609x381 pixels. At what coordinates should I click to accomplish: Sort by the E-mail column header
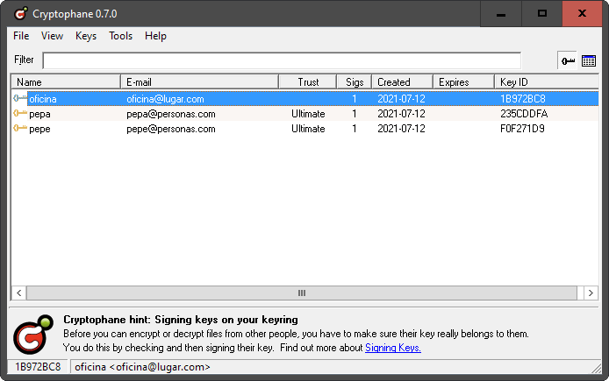199,82
